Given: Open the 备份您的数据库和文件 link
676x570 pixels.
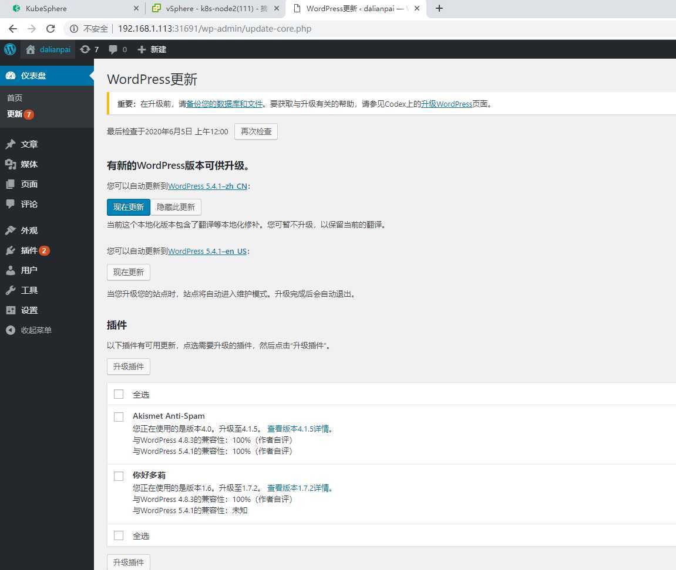Looking at the screenshot, I should (x=224, y=104).
